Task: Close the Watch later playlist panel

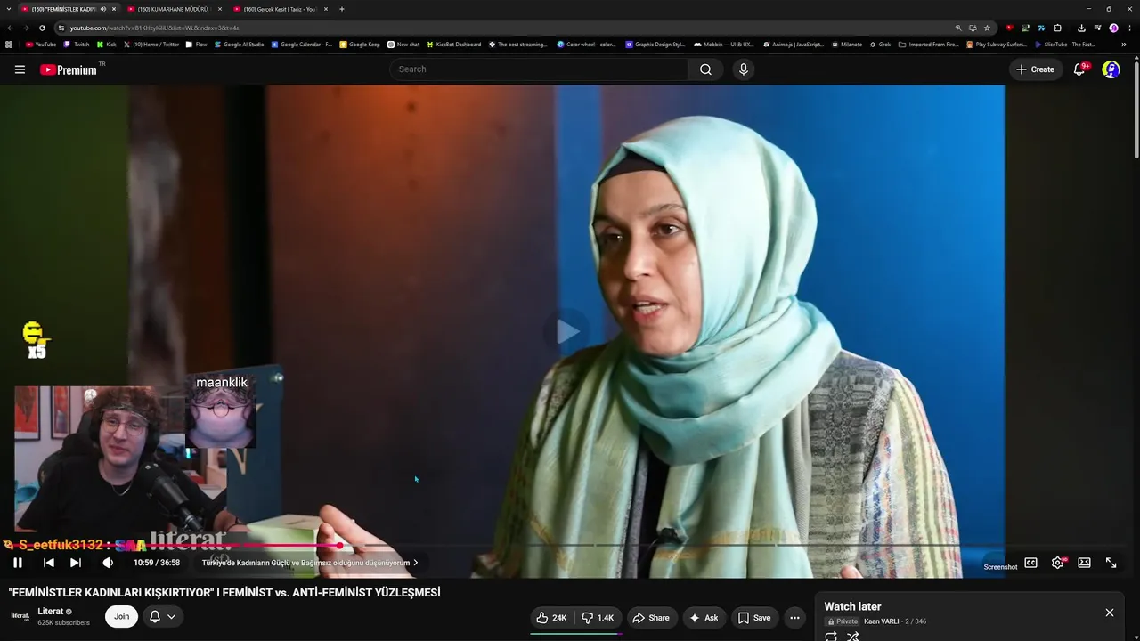Action: point(1110,613)
